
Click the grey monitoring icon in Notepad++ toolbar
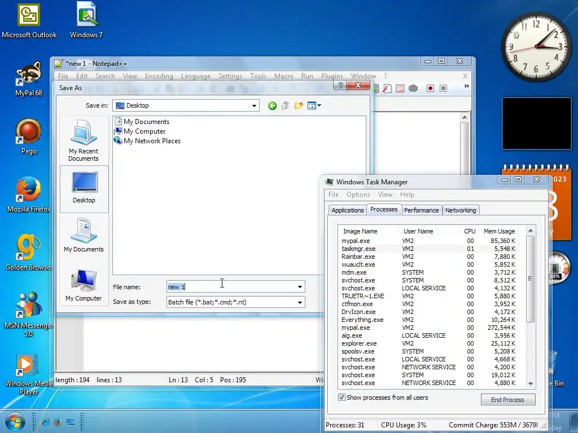[413, 89]
